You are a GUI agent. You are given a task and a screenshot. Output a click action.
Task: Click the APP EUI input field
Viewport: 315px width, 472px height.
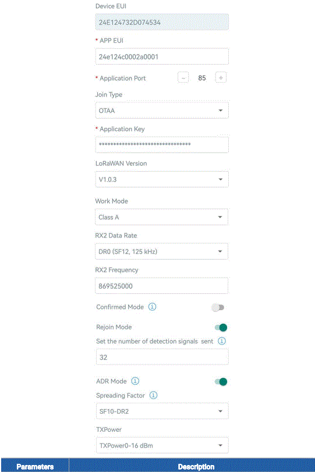click(x=162, y=56)
